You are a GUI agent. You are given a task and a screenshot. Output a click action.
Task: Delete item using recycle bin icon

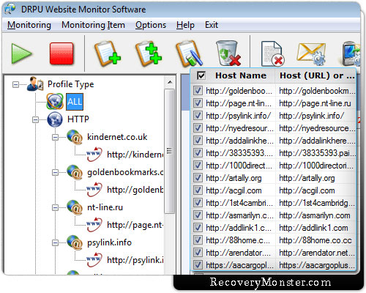point(228,53)
